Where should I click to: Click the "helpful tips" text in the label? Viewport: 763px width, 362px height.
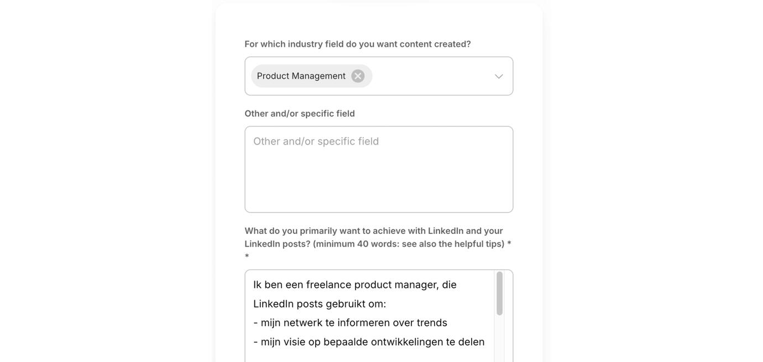[x=479, y=244]
